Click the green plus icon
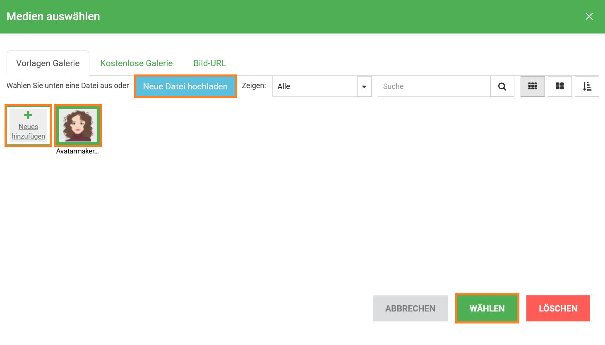 tap(28, 115)
